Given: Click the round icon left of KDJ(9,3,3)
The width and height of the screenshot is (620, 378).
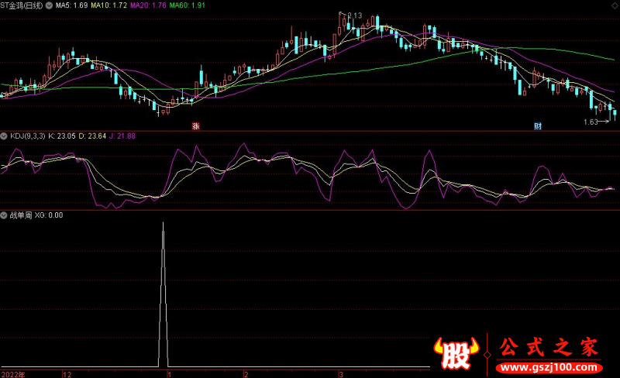Looking at the screenshot, I should 4,136.
